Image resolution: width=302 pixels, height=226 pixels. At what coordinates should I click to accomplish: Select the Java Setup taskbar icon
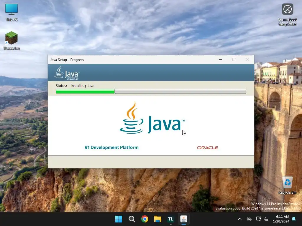[183, 219]
